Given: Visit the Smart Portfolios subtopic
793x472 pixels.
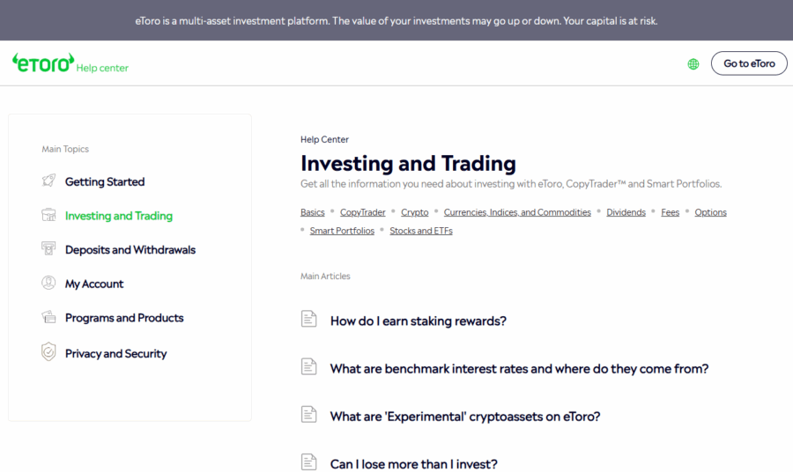Looking at the screenshot, I should point(342,231).
